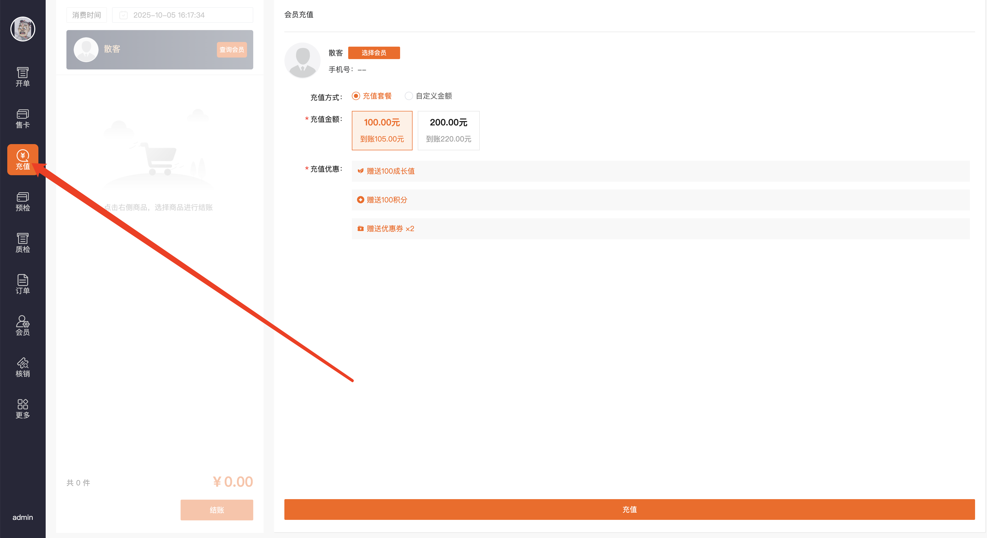This screenshot has width=987, height=538.
Task: Choose the 200.00元 recharge package
Action: click(x=448, y=130)
